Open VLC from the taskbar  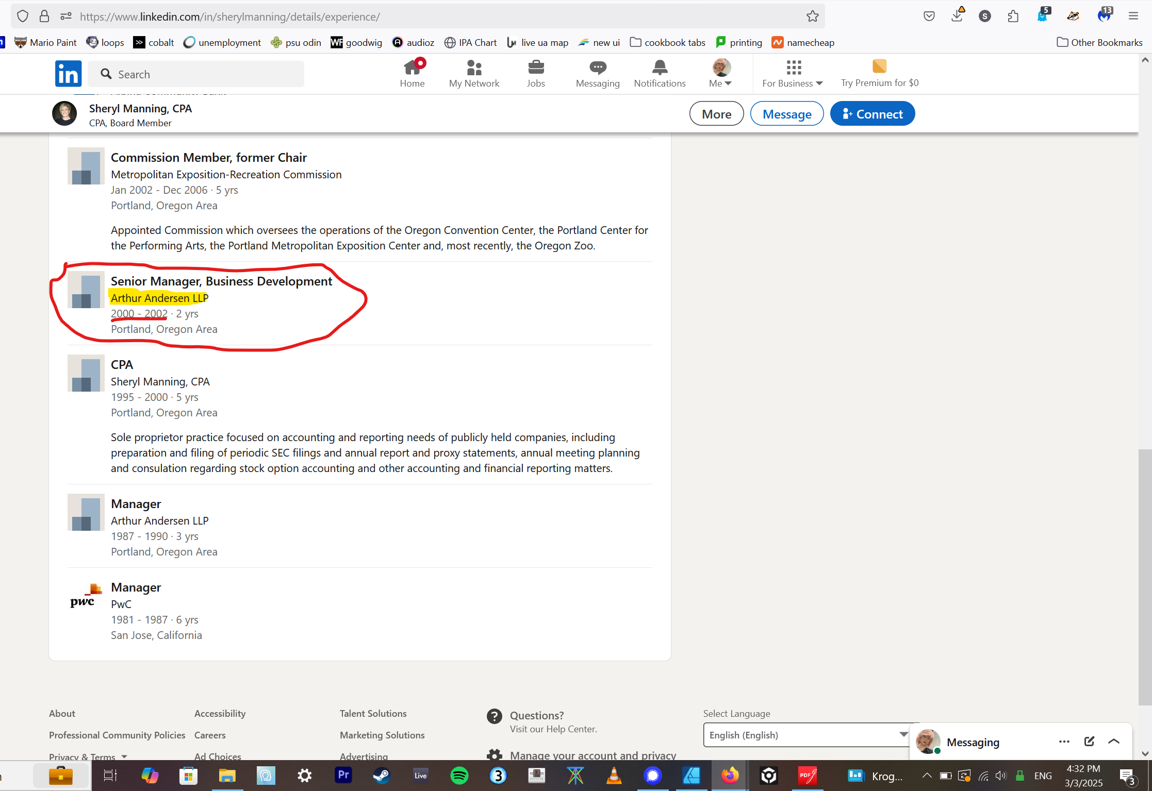point(614,776)
